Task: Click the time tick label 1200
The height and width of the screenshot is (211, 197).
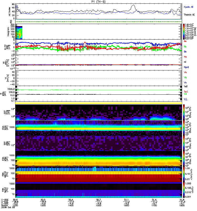Action: 15,205
